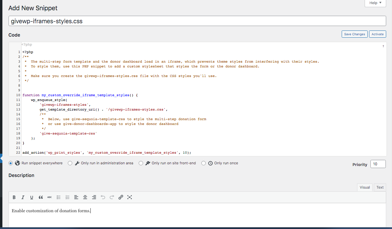Screen dimensions: 392x229
Task: Toggle bold formatting in description editor
Action: coord(14,197)
